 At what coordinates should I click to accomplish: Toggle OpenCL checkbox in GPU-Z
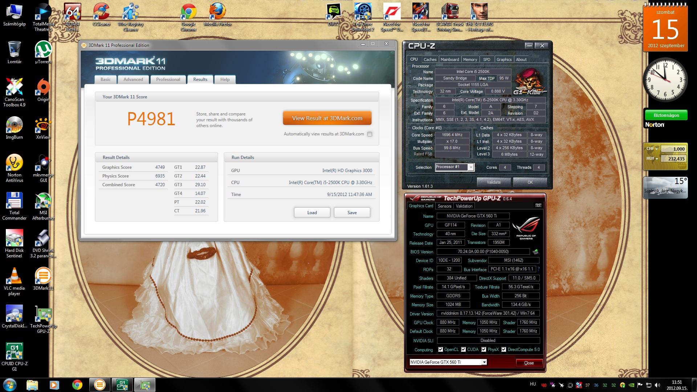tap(440, 350)
